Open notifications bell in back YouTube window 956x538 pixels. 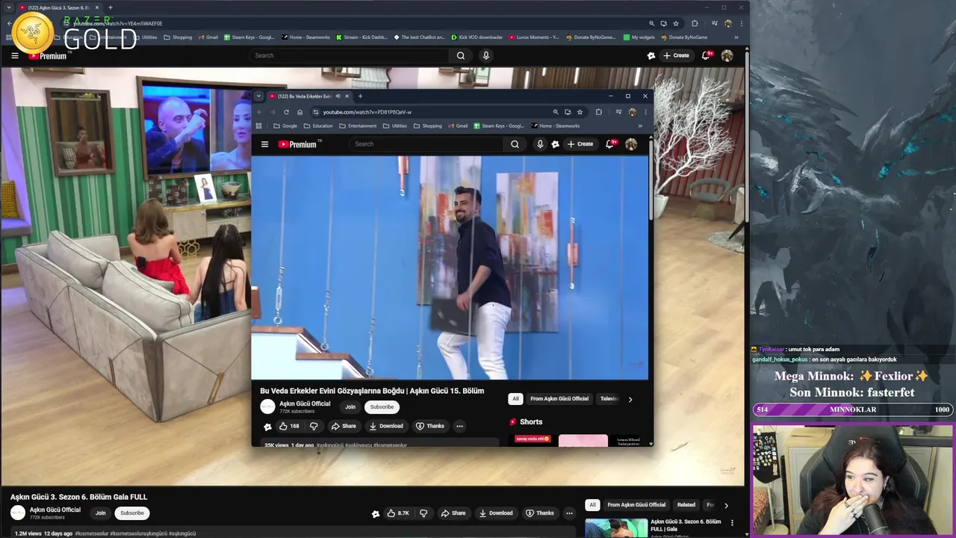coord(706,55)
